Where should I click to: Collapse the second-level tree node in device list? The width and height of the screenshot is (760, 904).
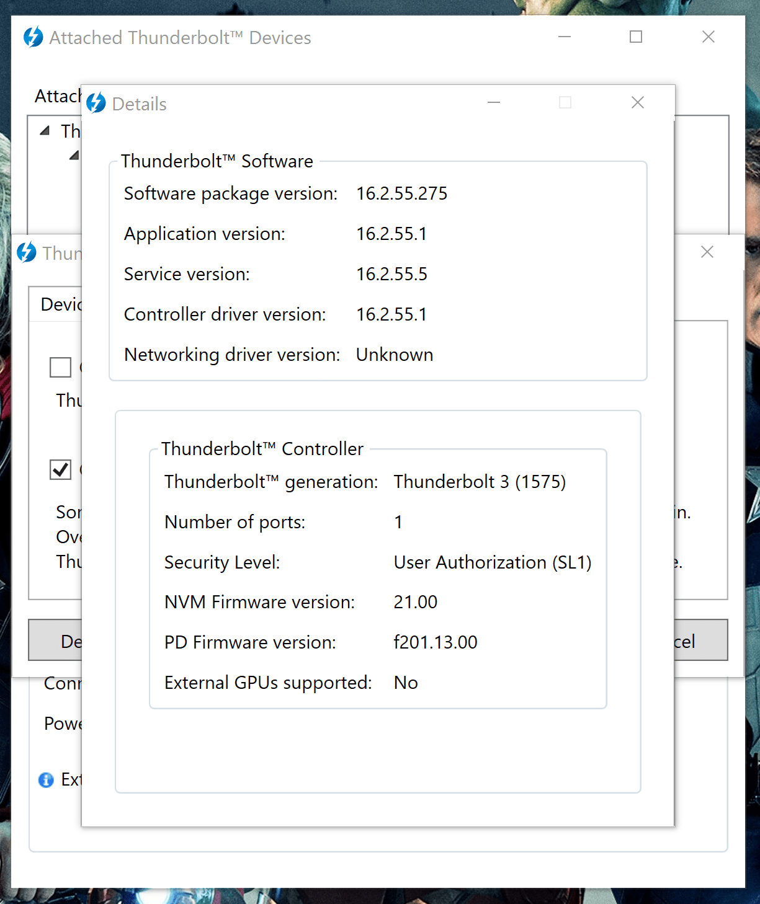coord(74,155)
